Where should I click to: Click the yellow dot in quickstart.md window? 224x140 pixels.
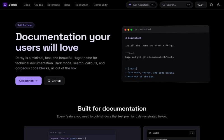click(x=129, y=30)
